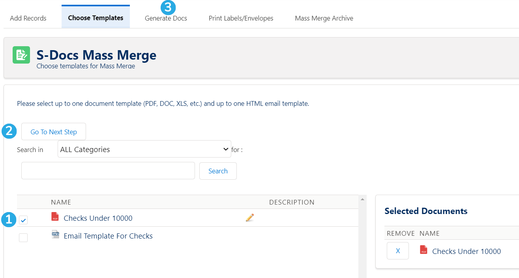Click the green S-Docs Mass Merge logo icon

pos(21,55)
